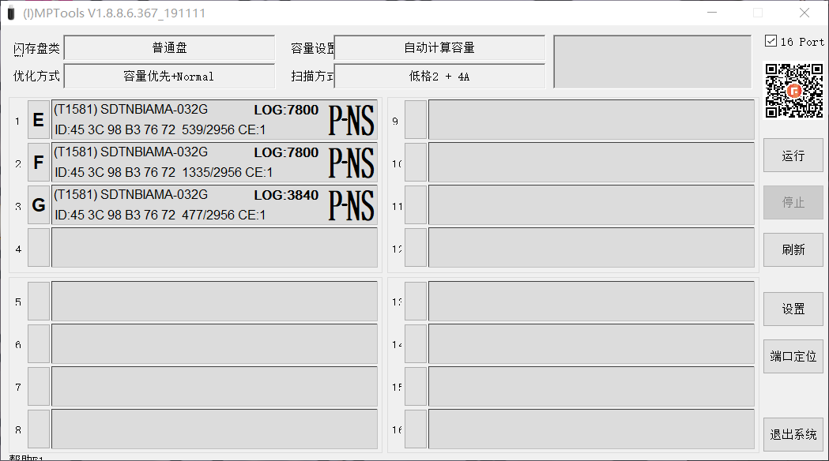The image size is (829, 461).
Task: Click the MPTools app icon in title bar
Action: [x=10, y=13]
